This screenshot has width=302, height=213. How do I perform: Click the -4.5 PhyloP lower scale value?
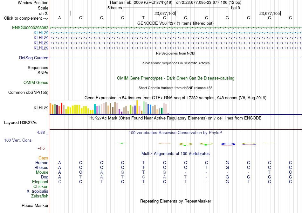click(41, 148)
